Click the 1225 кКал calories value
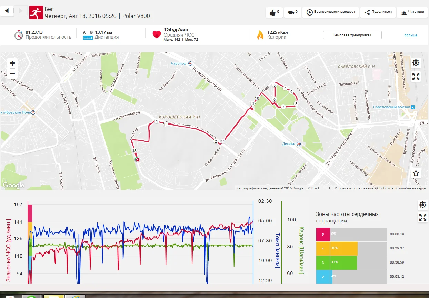The width and height of the screenshot is (429, 298). 277,32
